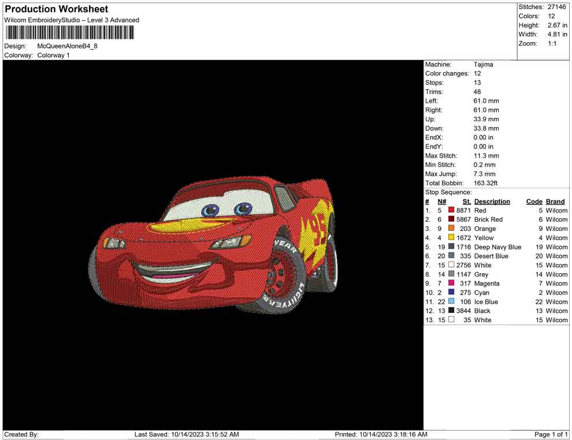Click the Description column header

pyautogui.click(x=492, y=202)
